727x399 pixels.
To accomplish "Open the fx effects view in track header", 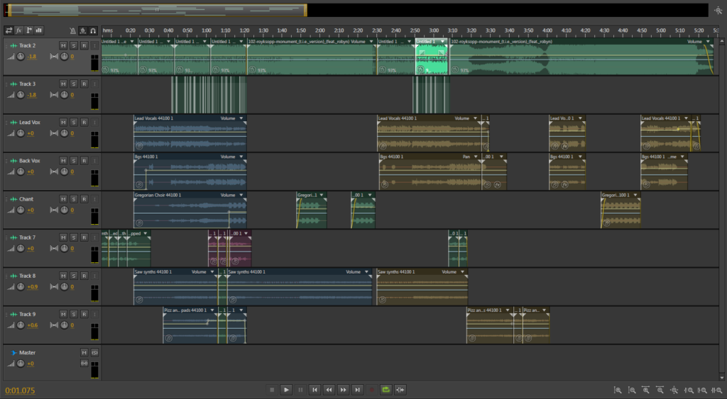I will 19,30.
